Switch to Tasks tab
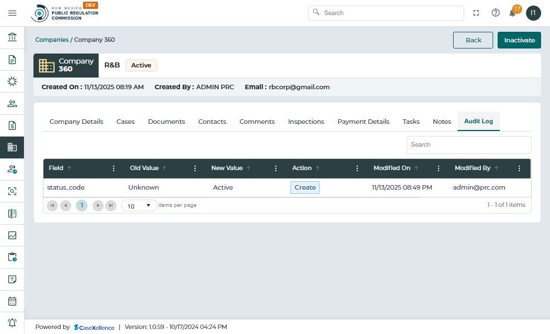Screen dimensions: 550x334 (411, 122)
